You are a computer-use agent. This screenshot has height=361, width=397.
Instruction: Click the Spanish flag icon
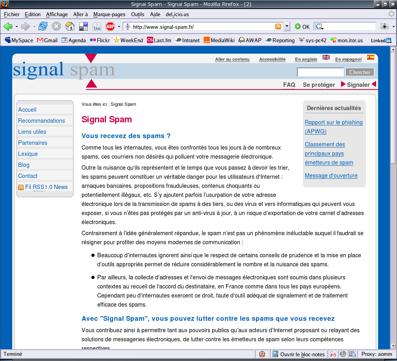click(x=370, y=57)
